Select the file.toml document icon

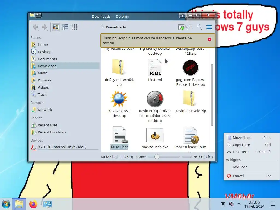click(x=155, y=68)
